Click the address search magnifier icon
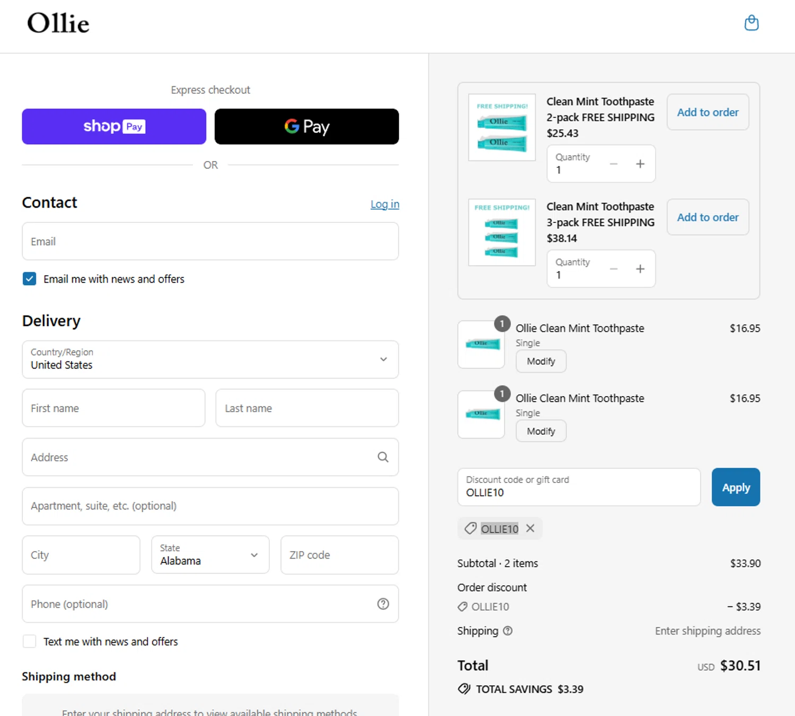 pyautogui.click(x=383, y=457)
